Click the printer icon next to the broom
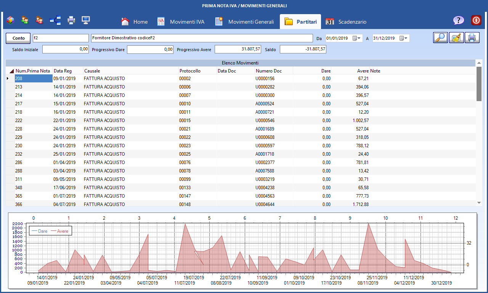Image resolution: width=488 pixels, height=293 pixels. pyautogui.click(x=472, y=38)
